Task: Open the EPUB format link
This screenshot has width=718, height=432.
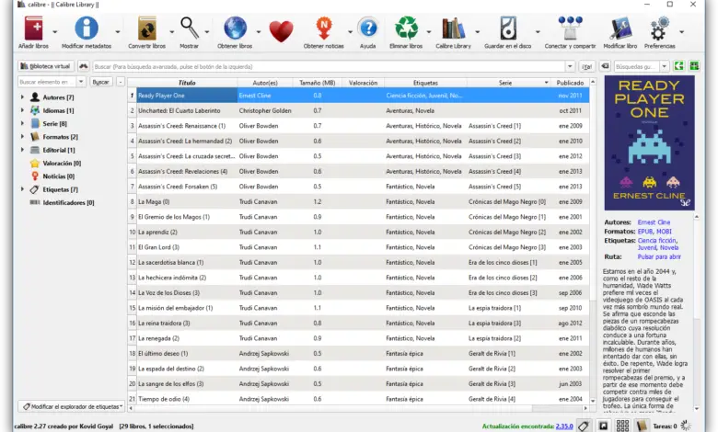Action: pyautogui.click(x=645, y=232)
